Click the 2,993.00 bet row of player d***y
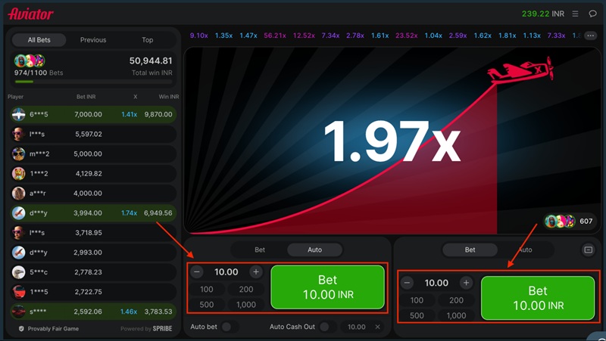This screenshot has height=341, width=606. coord(93,253)
